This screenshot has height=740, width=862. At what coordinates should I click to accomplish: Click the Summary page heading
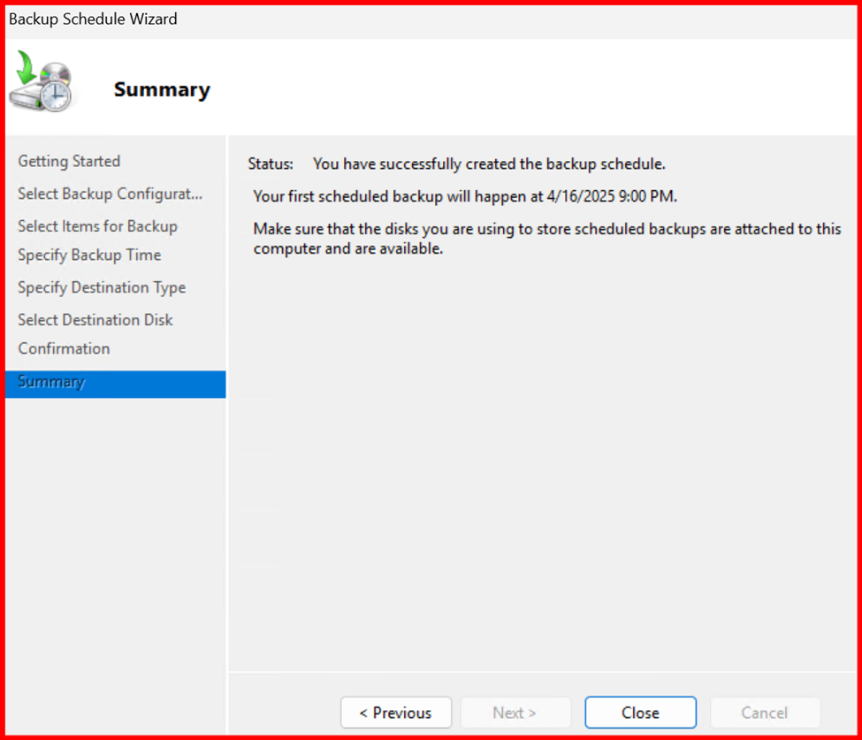pos(162,90)
